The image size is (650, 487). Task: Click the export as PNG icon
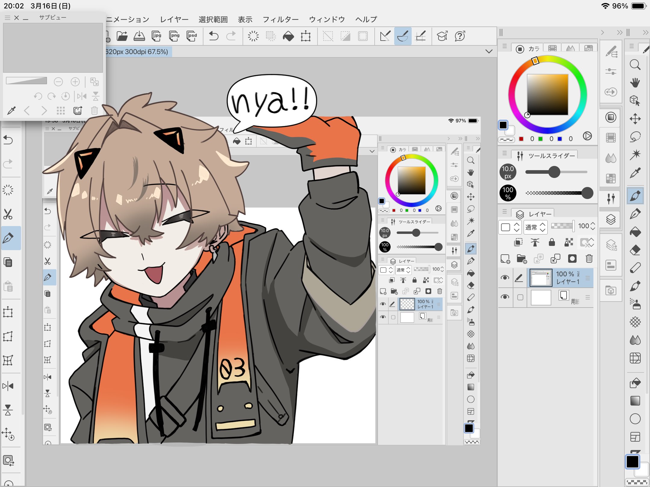tap(174, 36)
